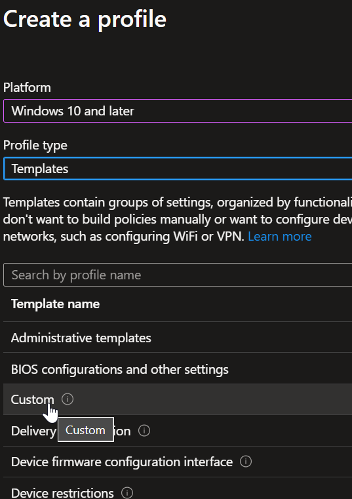Screen dimensions: 352x499
Task: Select the Custom template row
Action: pyautogui.click(x=178, y=399)
